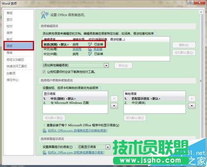Select 与 Microsoft Windows 匹配 display language
This screenshot has width=207, height=167.
pos(75,103)
